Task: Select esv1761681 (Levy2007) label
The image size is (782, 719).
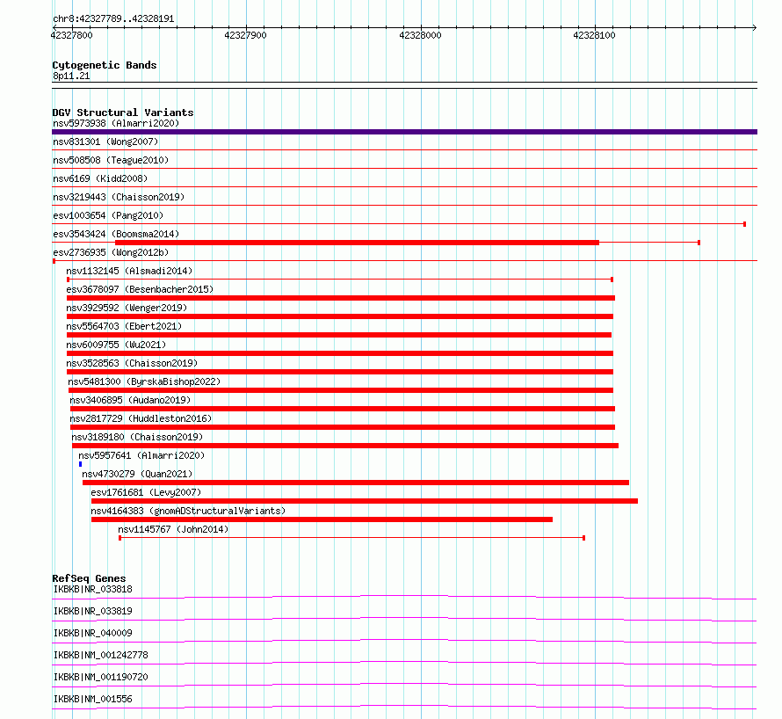Action: coord(146,492)
